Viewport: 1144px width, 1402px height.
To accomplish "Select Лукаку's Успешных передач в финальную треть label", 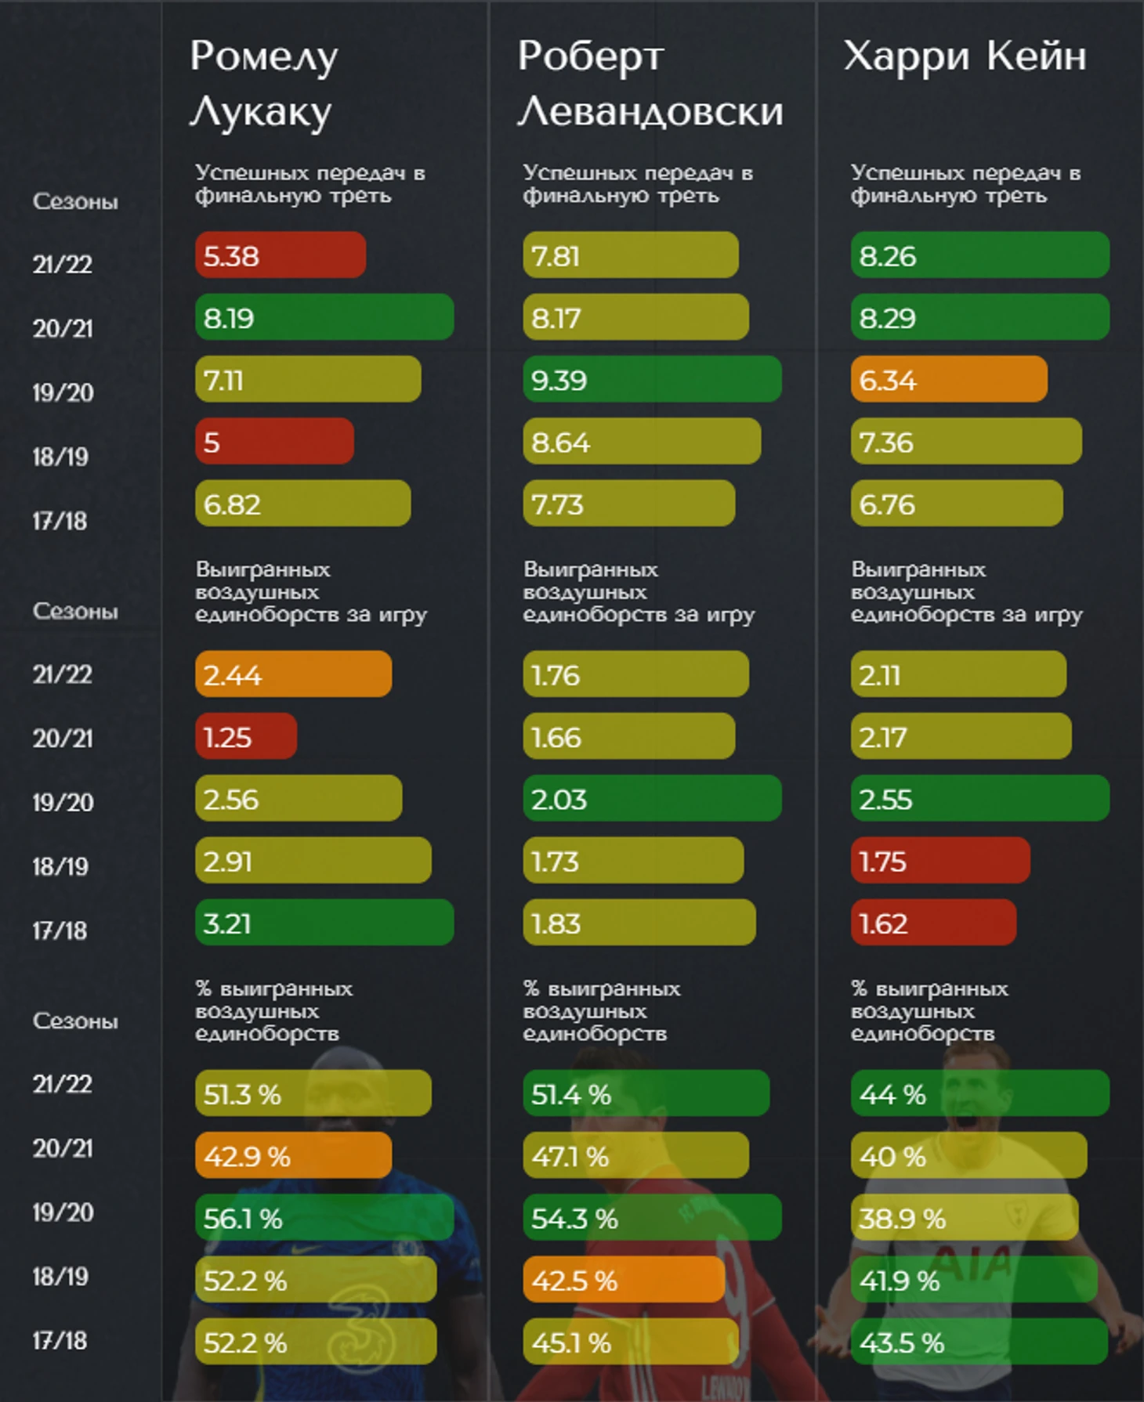I will 310,184.
